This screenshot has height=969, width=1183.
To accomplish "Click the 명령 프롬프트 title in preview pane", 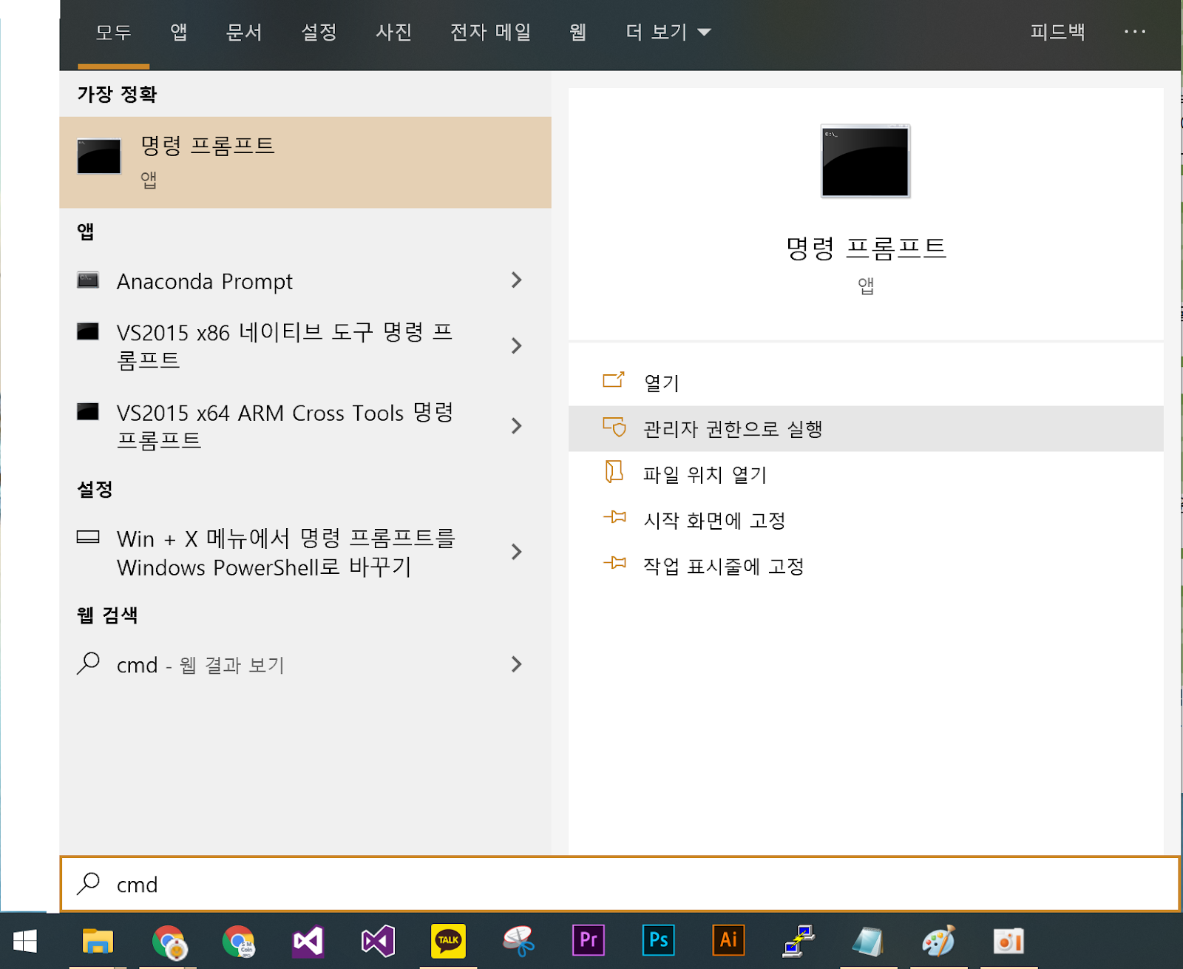I will pyautogui.click(x=866, y=248).
